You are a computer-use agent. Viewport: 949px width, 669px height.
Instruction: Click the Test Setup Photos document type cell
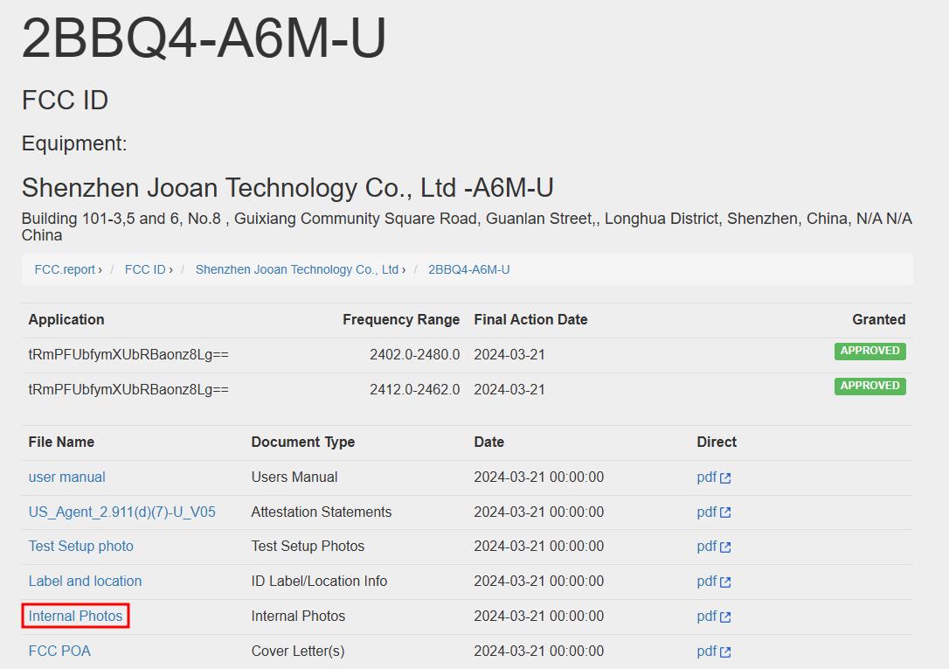tap(308, 546)
